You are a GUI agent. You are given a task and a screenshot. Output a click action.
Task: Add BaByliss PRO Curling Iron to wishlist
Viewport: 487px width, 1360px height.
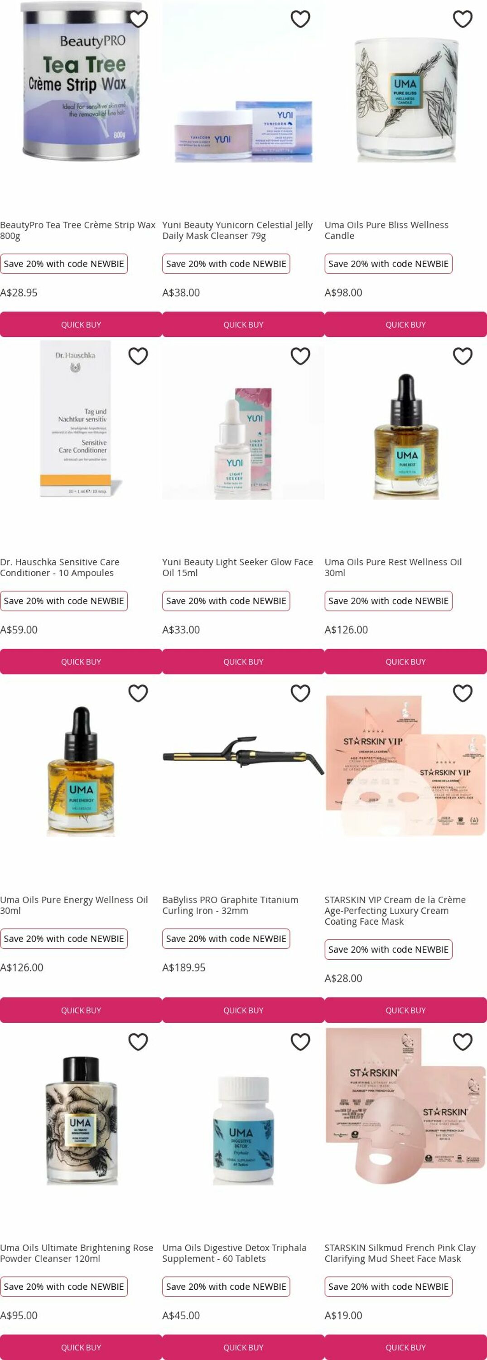(300, 693)
